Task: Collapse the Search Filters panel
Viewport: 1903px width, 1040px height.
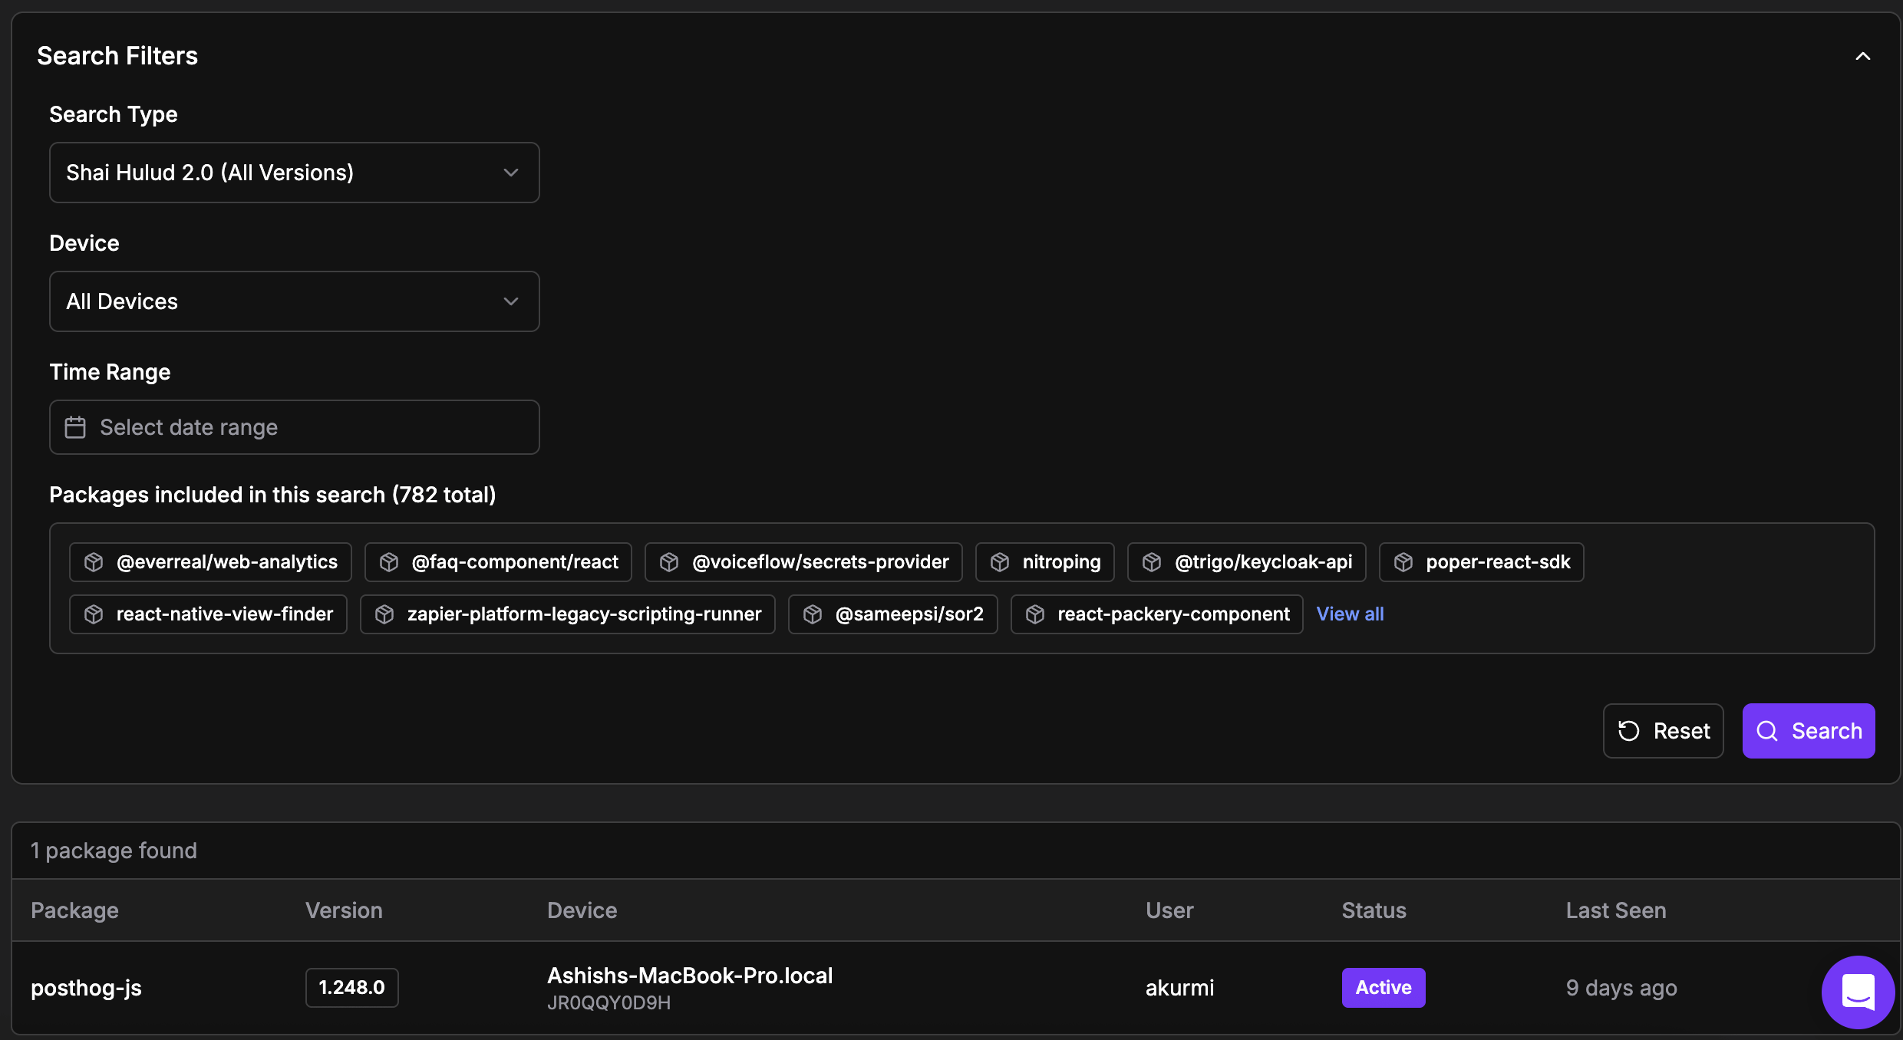Action: point(1862,56)
